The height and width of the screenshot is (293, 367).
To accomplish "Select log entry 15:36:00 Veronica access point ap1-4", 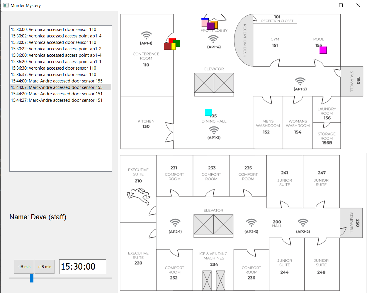I will click(x=60, y=55).
